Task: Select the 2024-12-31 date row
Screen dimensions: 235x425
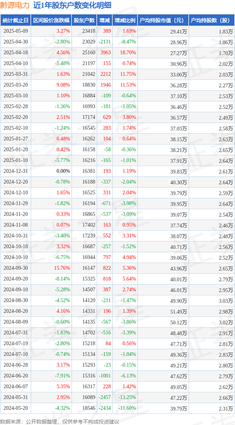Action: (118, 171)
